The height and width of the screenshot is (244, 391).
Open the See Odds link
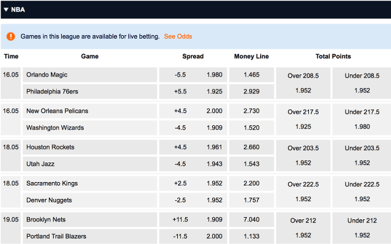(x=178, y=37)
